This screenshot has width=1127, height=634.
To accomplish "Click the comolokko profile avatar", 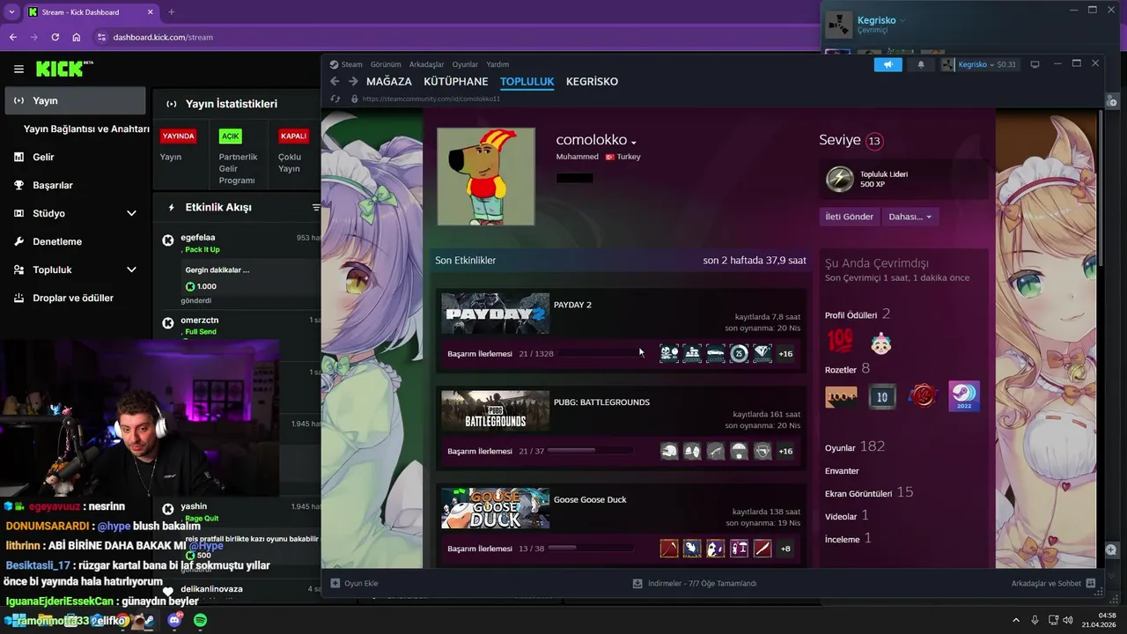I will [x=486, y=176].
